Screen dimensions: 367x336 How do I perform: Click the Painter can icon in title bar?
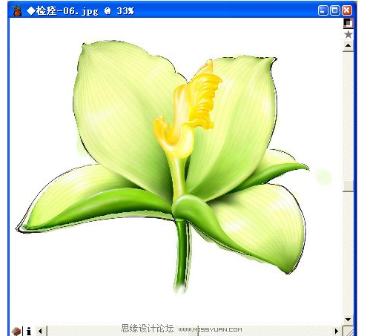[17, 10]
